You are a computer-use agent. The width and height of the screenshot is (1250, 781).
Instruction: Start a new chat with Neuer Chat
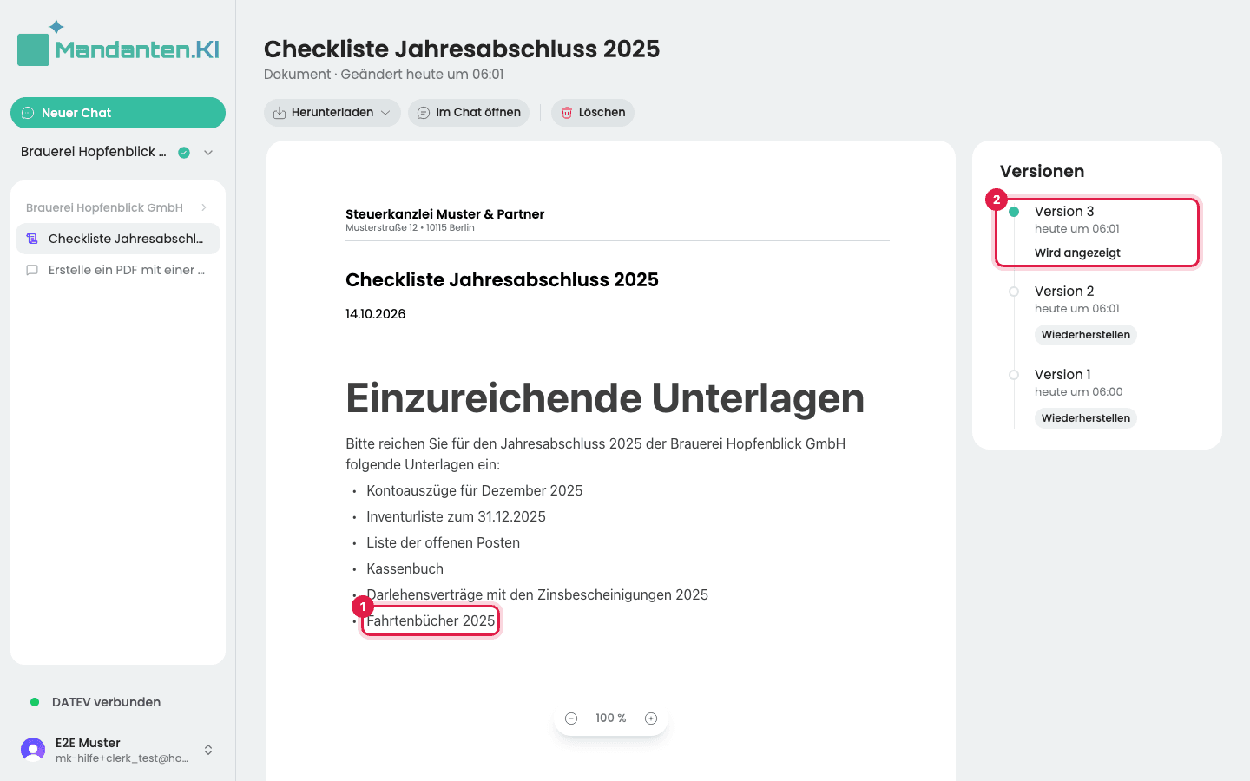point(118,113)
